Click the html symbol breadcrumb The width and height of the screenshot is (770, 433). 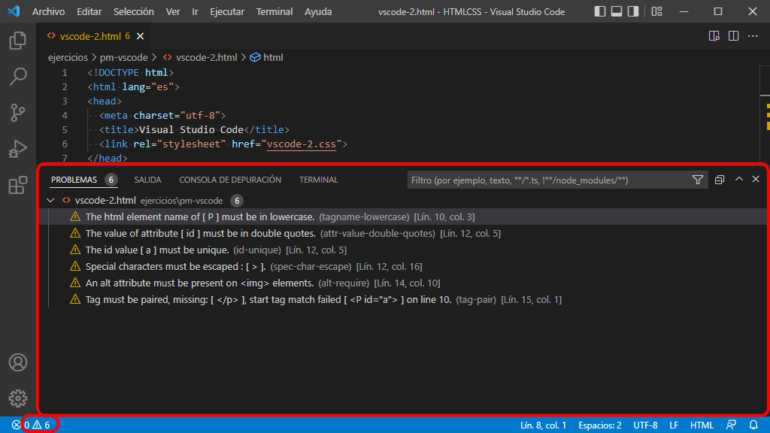(x=267, y=57)
